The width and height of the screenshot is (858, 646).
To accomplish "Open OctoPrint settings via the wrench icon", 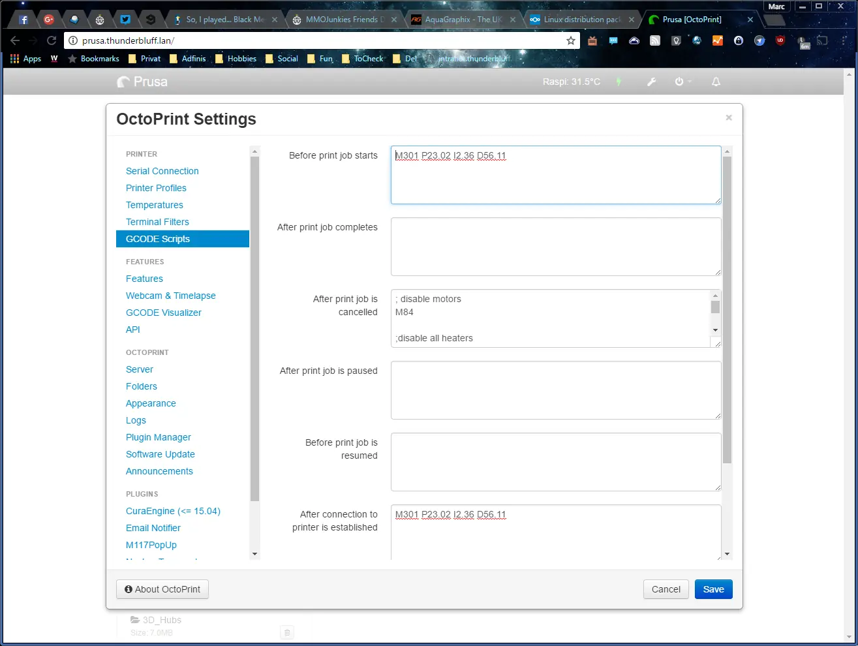I will pyautogui.click(x=651, y=82).
